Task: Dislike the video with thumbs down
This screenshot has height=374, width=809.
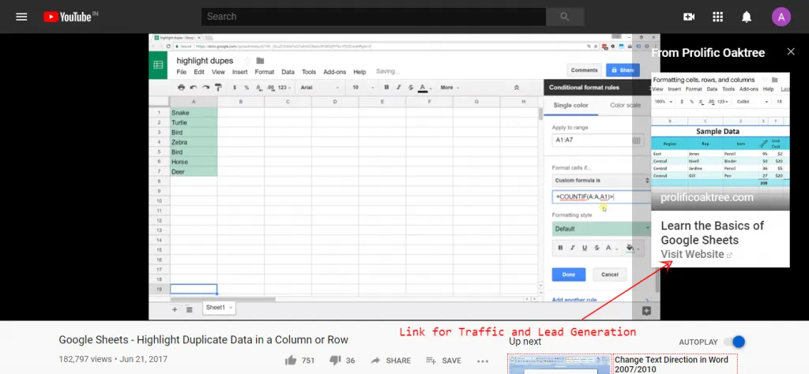Action: point(334,360)
